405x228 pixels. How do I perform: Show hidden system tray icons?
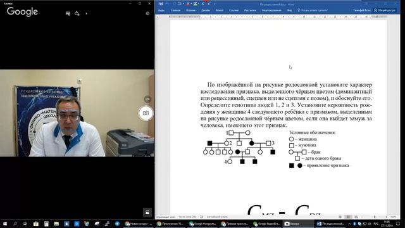tap(349, 224)
